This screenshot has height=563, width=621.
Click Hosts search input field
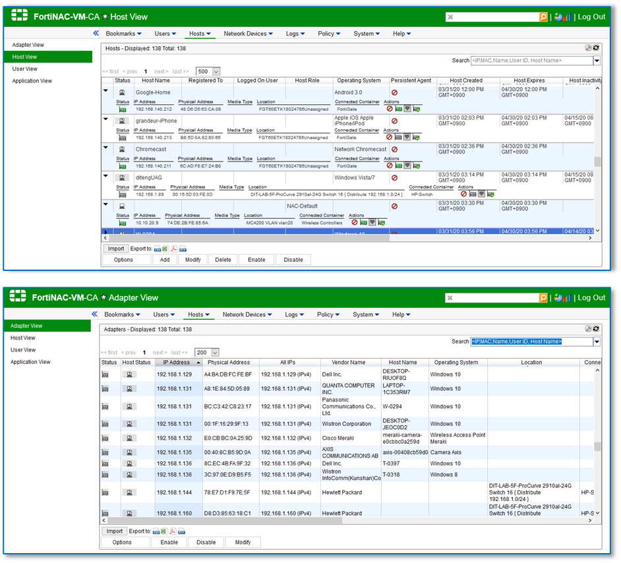click(532, 61)
